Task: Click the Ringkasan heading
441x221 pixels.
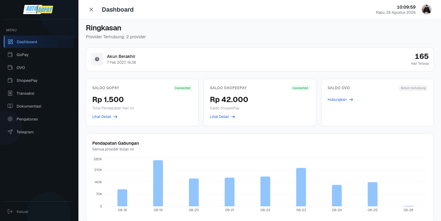Action: (x=104, y=28)
